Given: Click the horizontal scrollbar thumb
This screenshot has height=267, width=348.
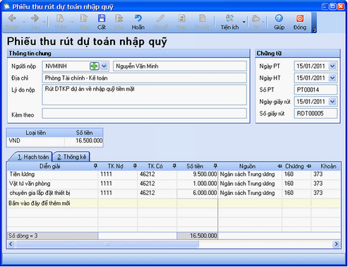Looking at the screenshot, I should 107,244.
